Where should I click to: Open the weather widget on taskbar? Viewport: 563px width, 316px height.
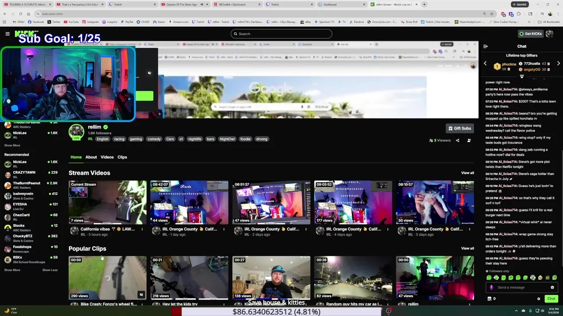click(11, 311)
